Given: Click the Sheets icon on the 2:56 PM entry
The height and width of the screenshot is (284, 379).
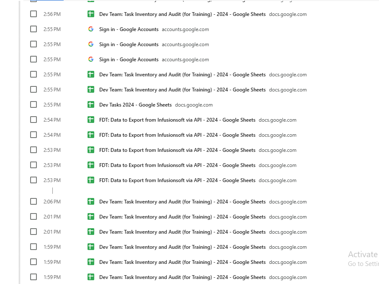Looking at the screenshot, I should click(x=91, y=14).
